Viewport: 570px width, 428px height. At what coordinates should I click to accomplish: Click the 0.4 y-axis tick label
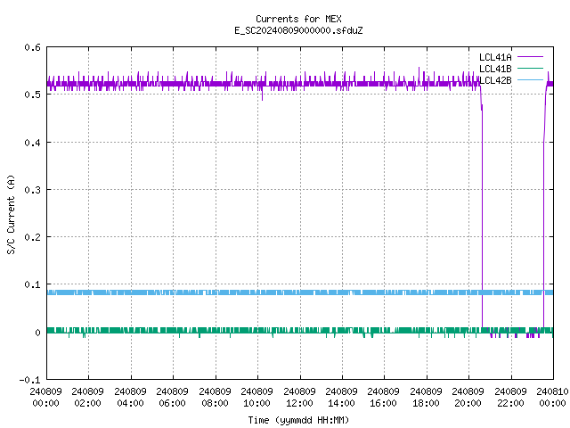point(32,143)
